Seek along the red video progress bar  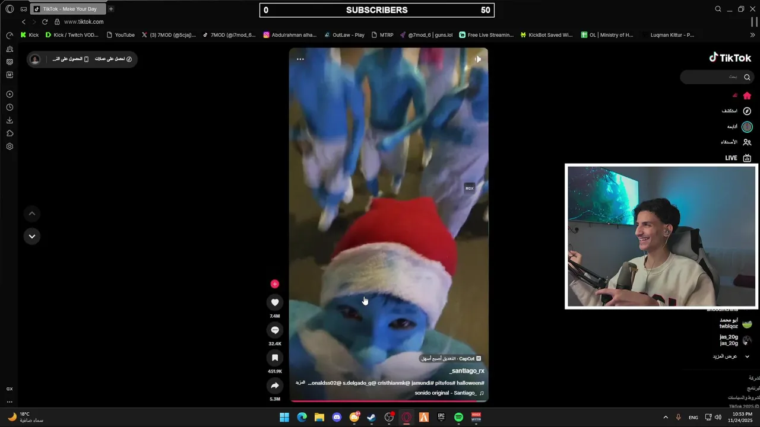388,401
